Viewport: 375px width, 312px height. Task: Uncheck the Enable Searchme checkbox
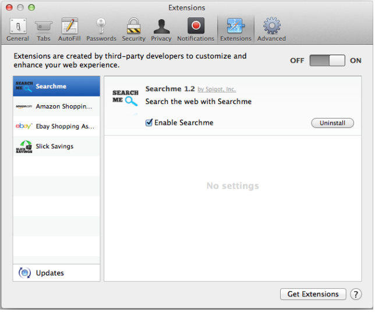pos(149,123)
